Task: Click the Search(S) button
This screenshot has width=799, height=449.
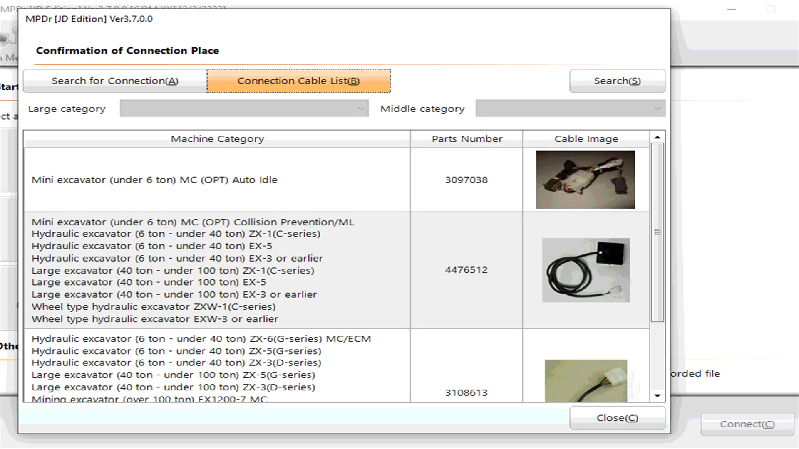Action: tap(617, 81)
